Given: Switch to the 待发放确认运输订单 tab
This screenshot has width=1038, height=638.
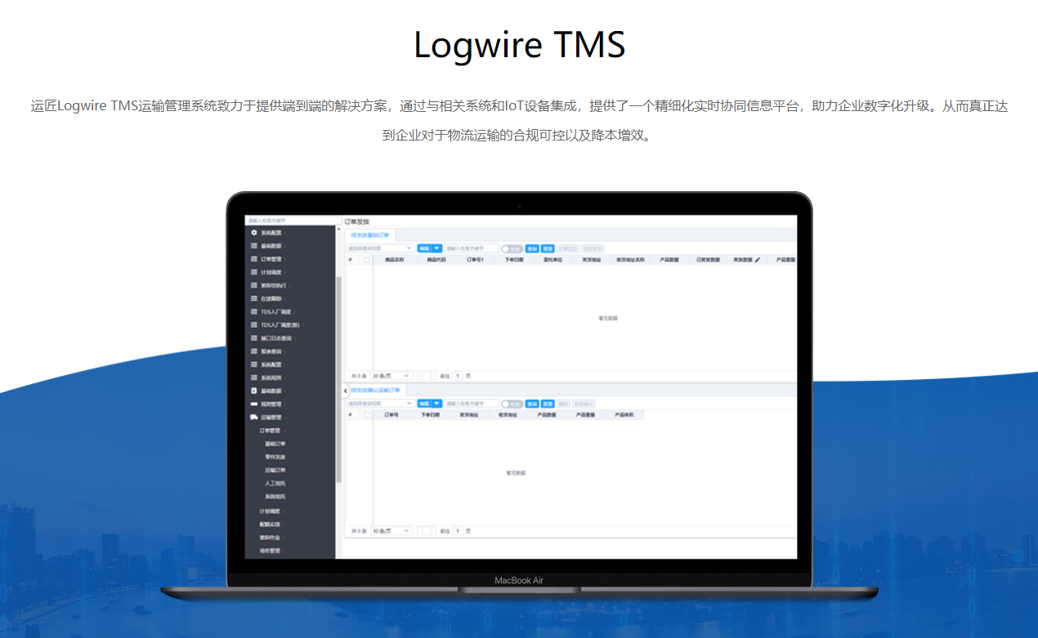Looking at the screenshot, I should tap(376, 390).
